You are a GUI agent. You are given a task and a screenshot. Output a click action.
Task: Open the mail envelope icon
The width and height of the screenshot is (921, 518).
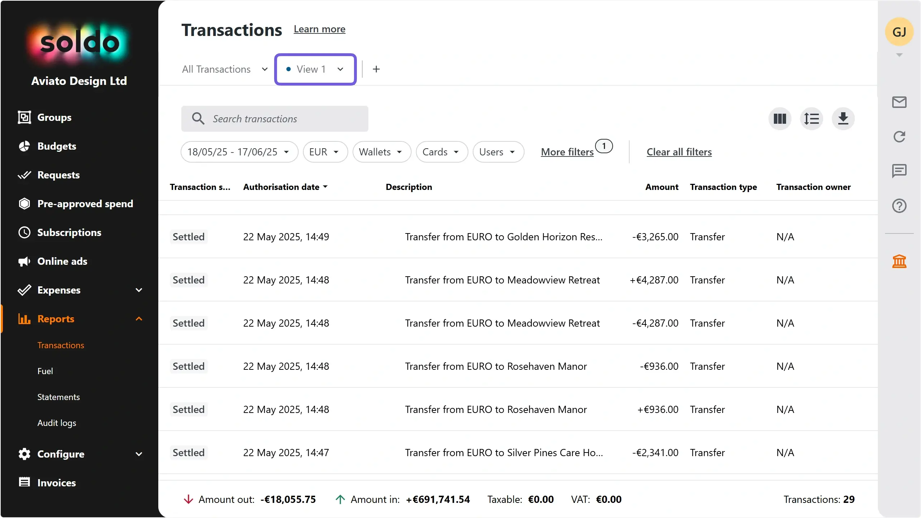tap(899, 102)
